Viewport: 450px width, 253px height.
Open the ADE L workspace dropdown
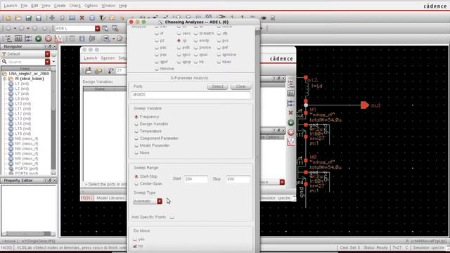click(x=98, y=28)
